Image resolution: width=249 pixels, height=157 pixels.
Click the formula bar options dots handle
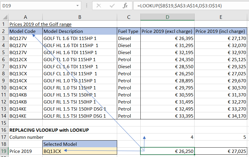tap(87, 6)
